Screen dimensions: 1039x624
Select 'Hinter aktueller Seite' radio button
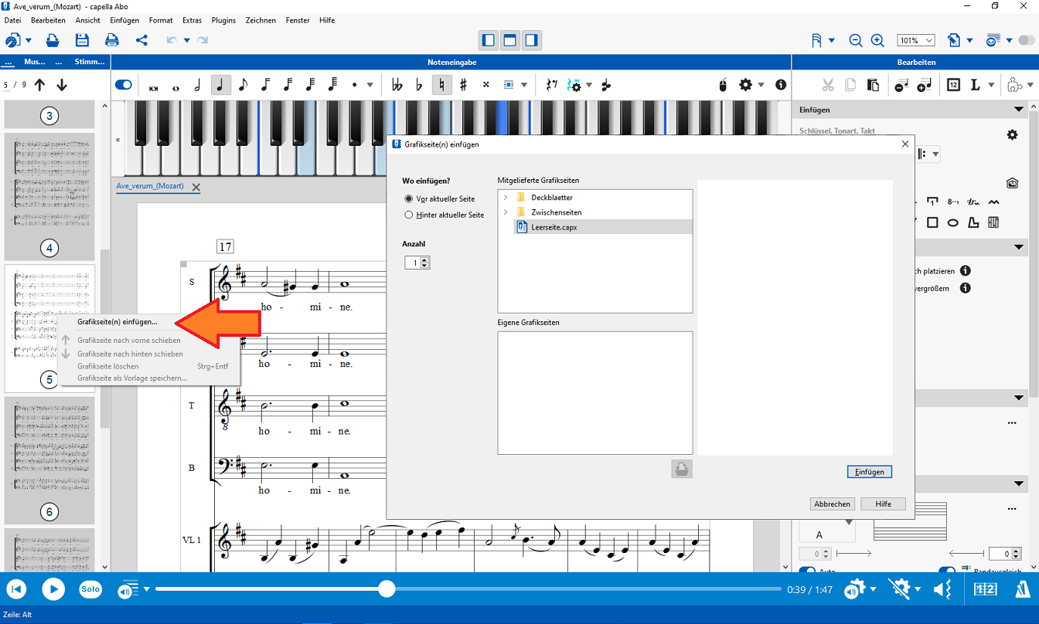[x=409, y=215]
